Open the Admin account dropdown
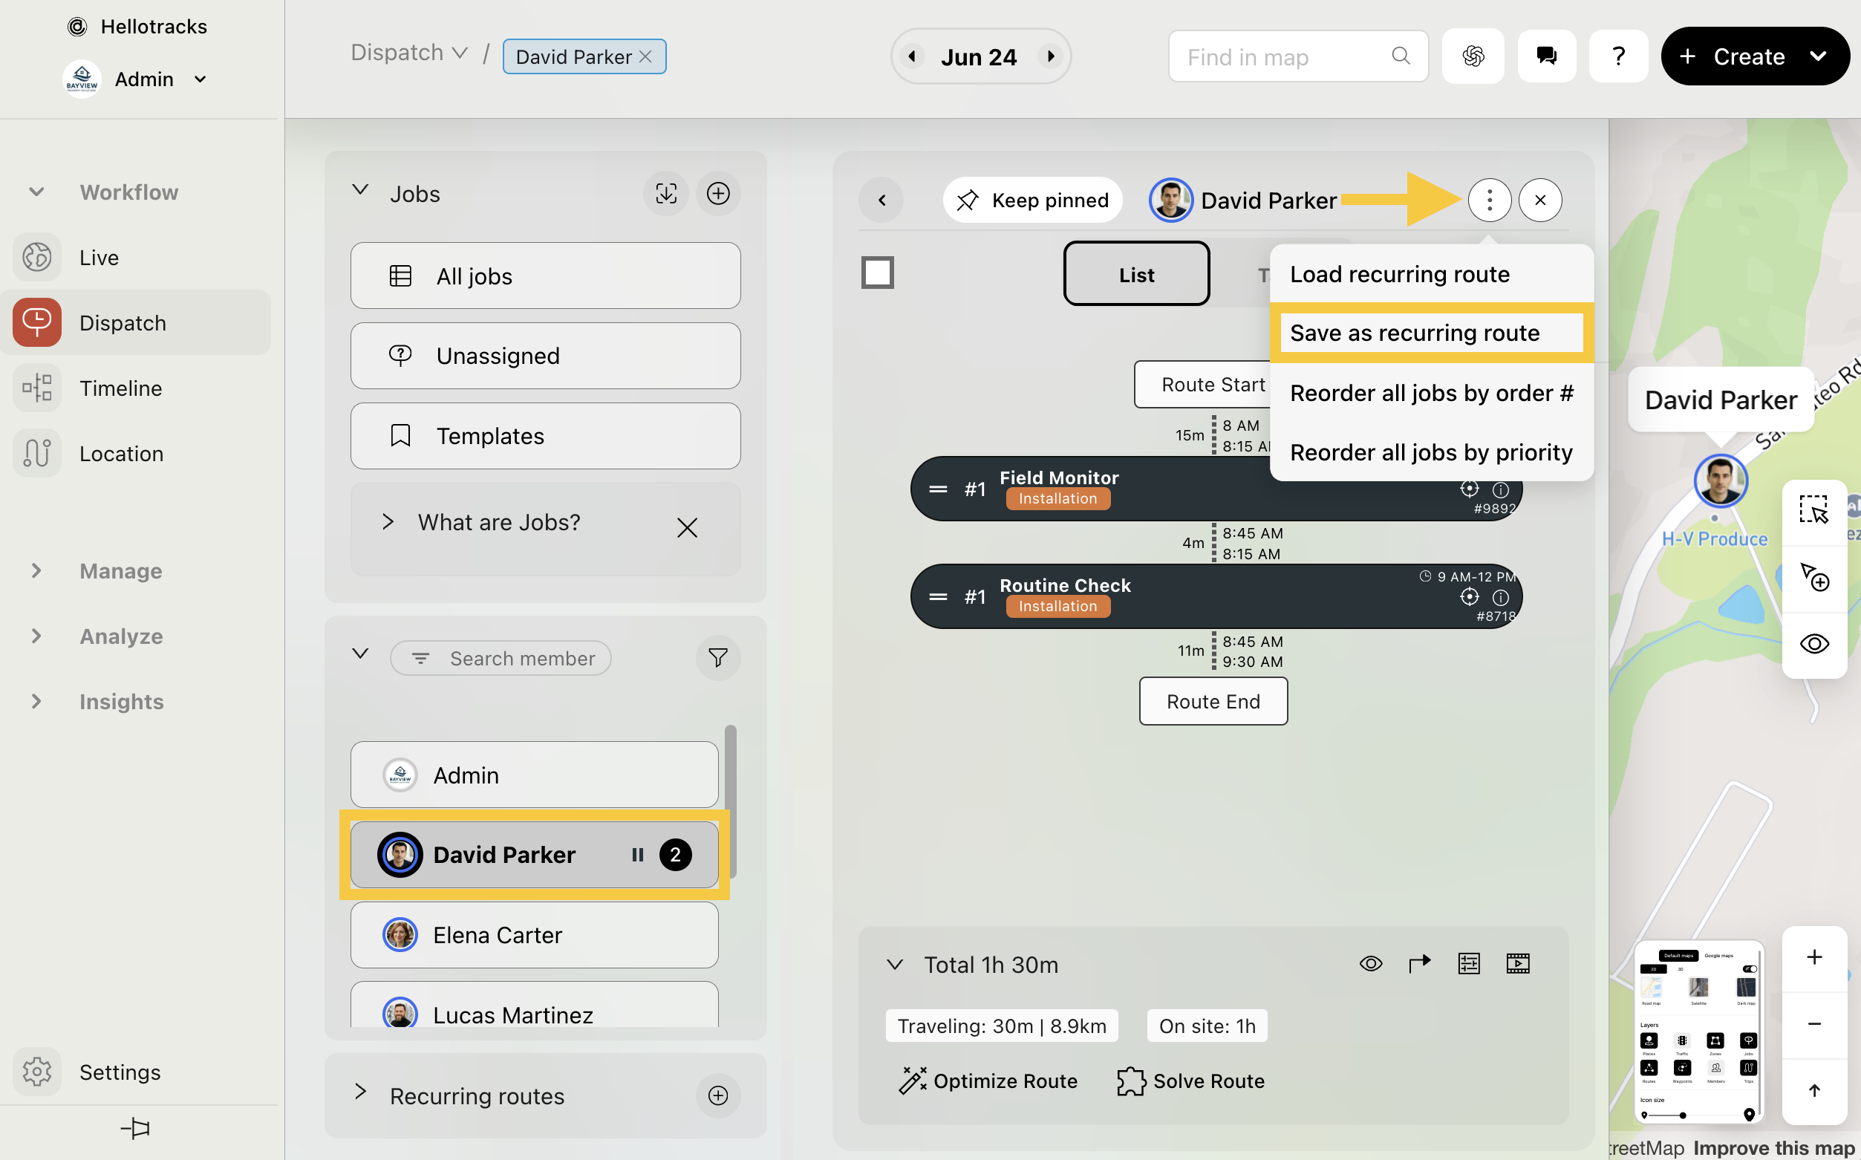 pyautogui.click(x=201, y=79)
